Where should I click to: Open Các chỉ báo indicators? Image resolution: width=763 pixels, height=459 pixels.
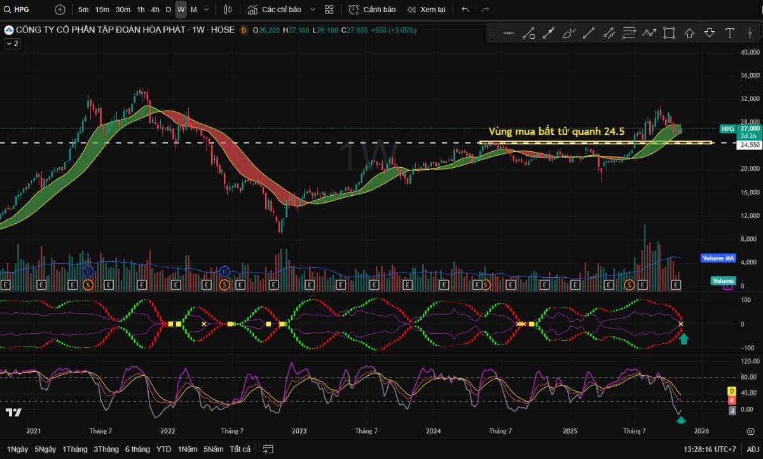coord(274,10)
